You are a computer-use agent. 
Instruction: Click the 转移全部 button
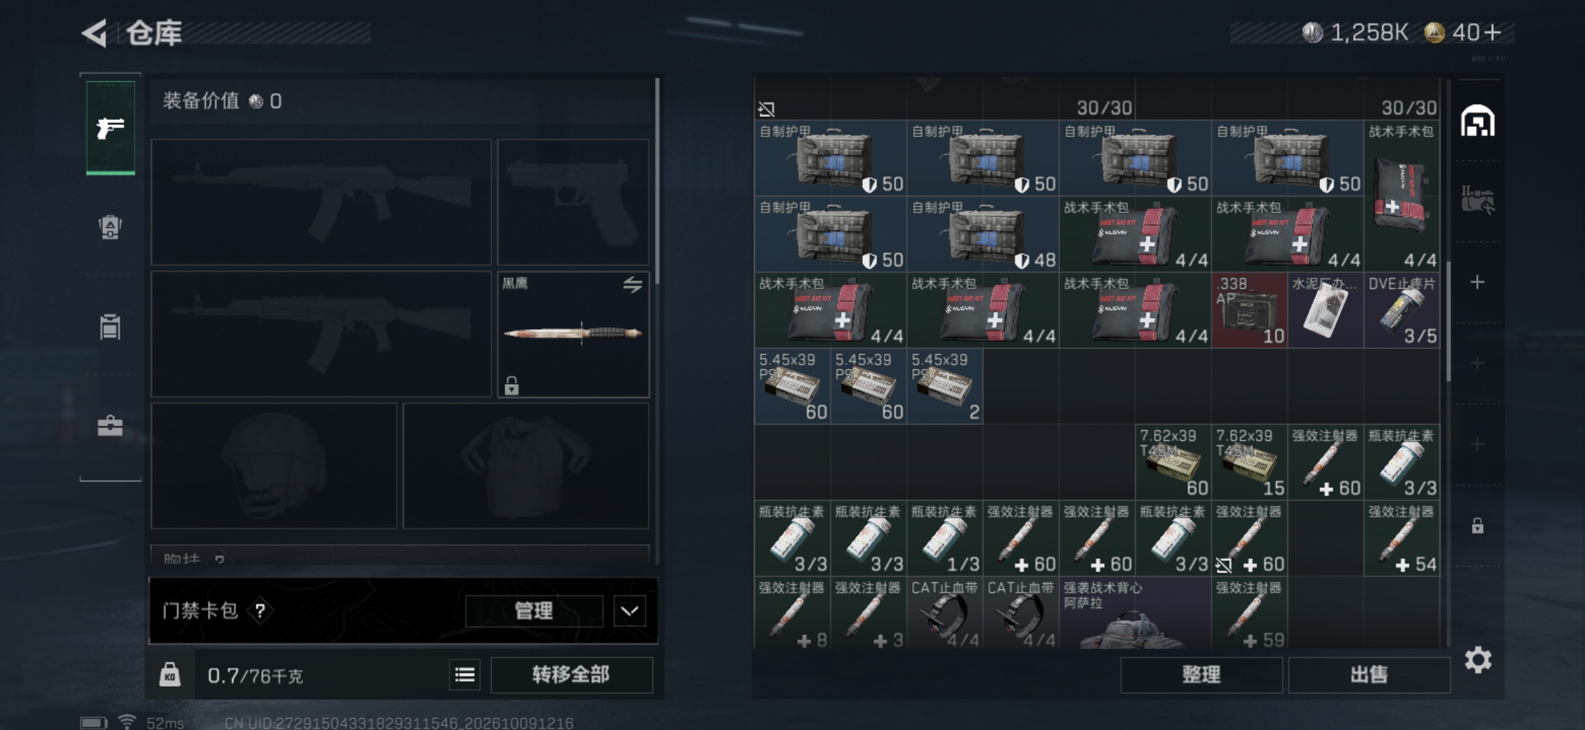(x=571, y=675)
